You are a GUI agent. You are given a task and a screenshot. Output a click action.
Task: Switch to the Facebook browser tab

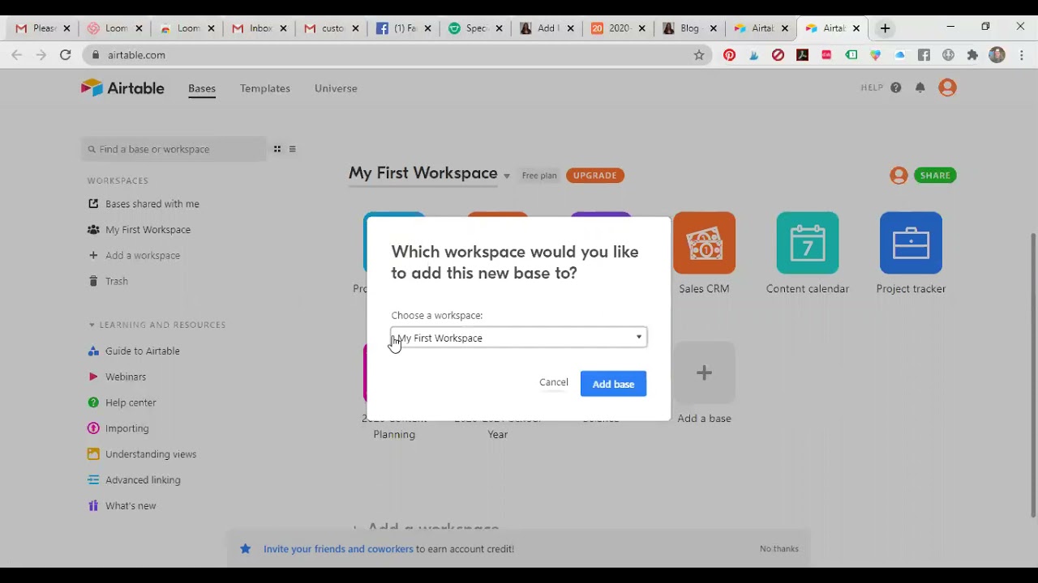404,28
